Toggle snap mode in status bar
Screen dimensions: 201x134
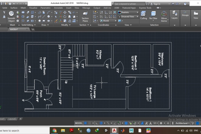tap(90, 123)
